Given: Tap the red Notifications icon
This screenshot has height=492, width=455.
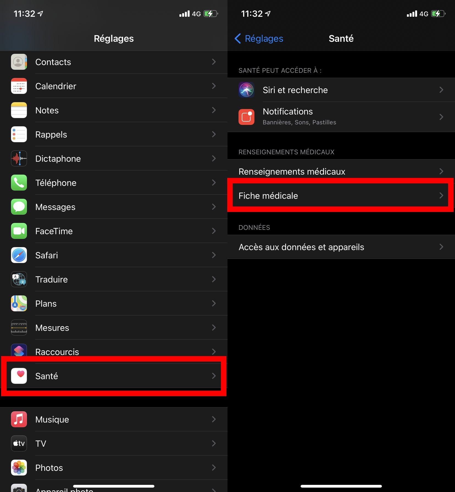Looking at the screenshot, I should (x=246, y=117).
